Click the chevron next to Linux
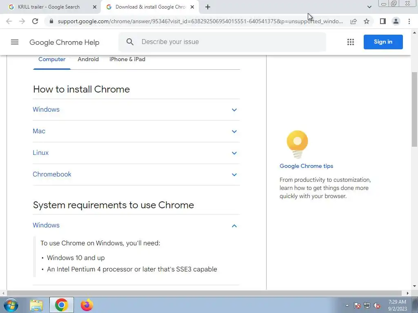418x313 pixels. (234, 153)
